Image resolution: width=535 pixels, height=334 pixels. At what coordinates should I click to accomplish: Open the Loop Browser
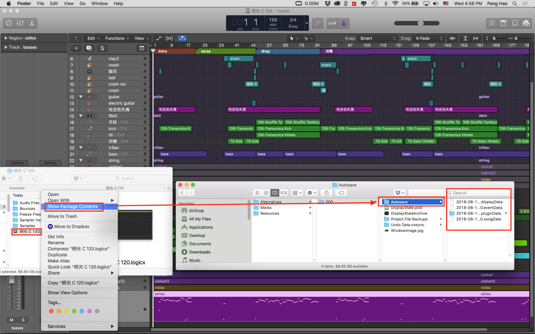[x=515, y=23]
